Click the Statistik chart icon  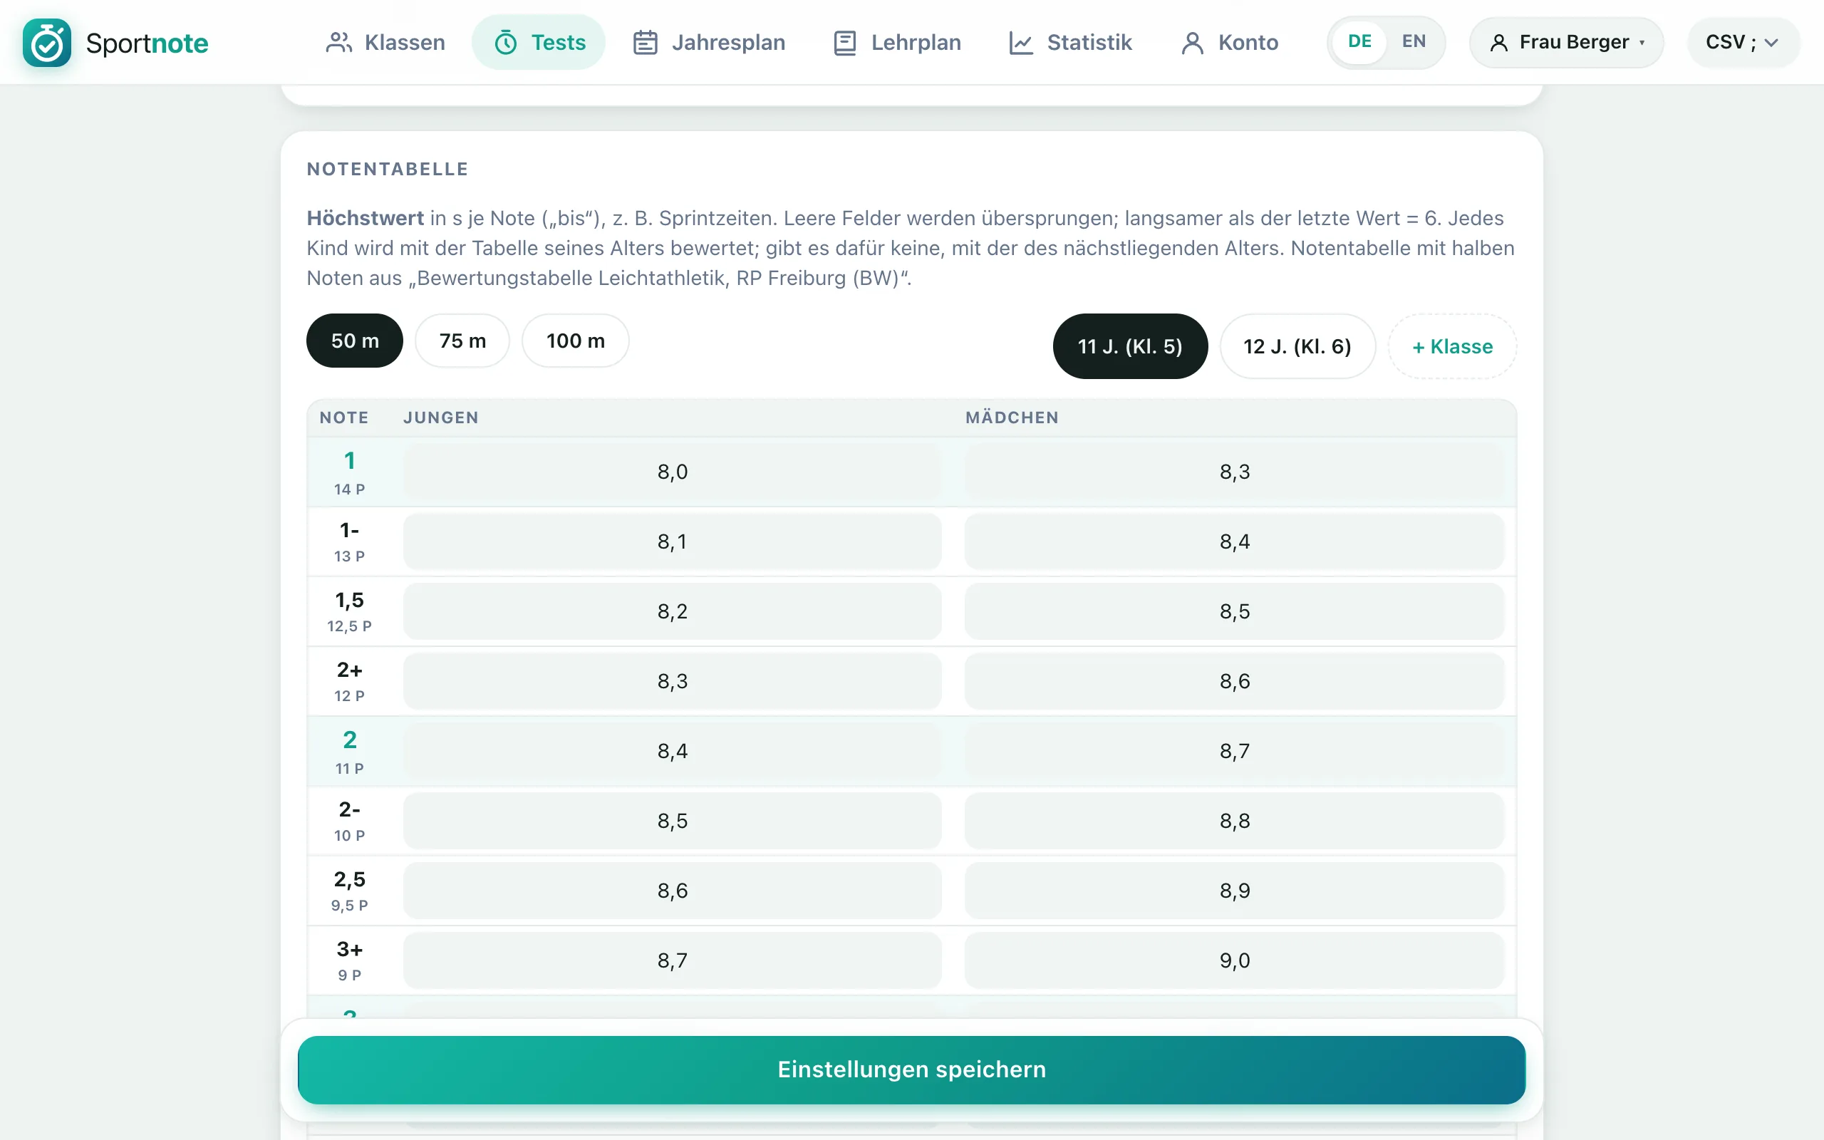1020,43
